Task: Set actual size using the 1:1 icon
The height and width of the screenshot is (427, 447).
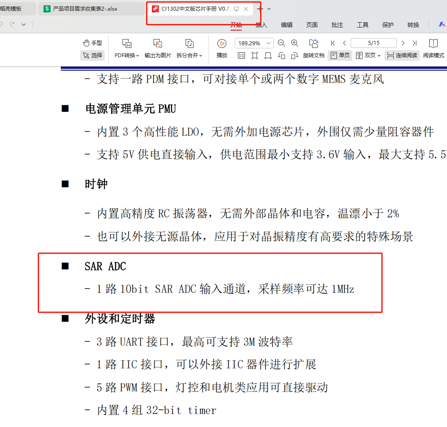Action: (x=241, y=55)
